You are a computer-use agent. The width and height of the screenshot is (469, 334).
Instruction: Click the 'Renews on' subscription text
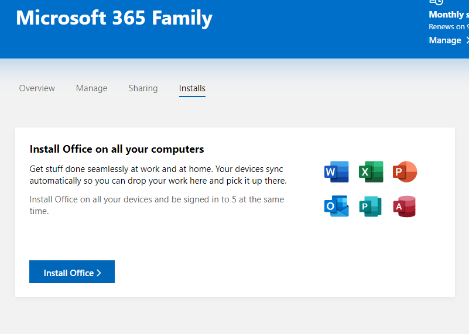click(449, 27)
